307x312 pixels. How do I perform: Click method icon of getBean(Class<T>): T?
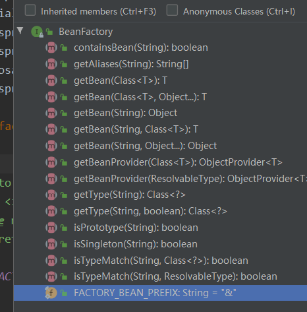[x=51, y=80]
